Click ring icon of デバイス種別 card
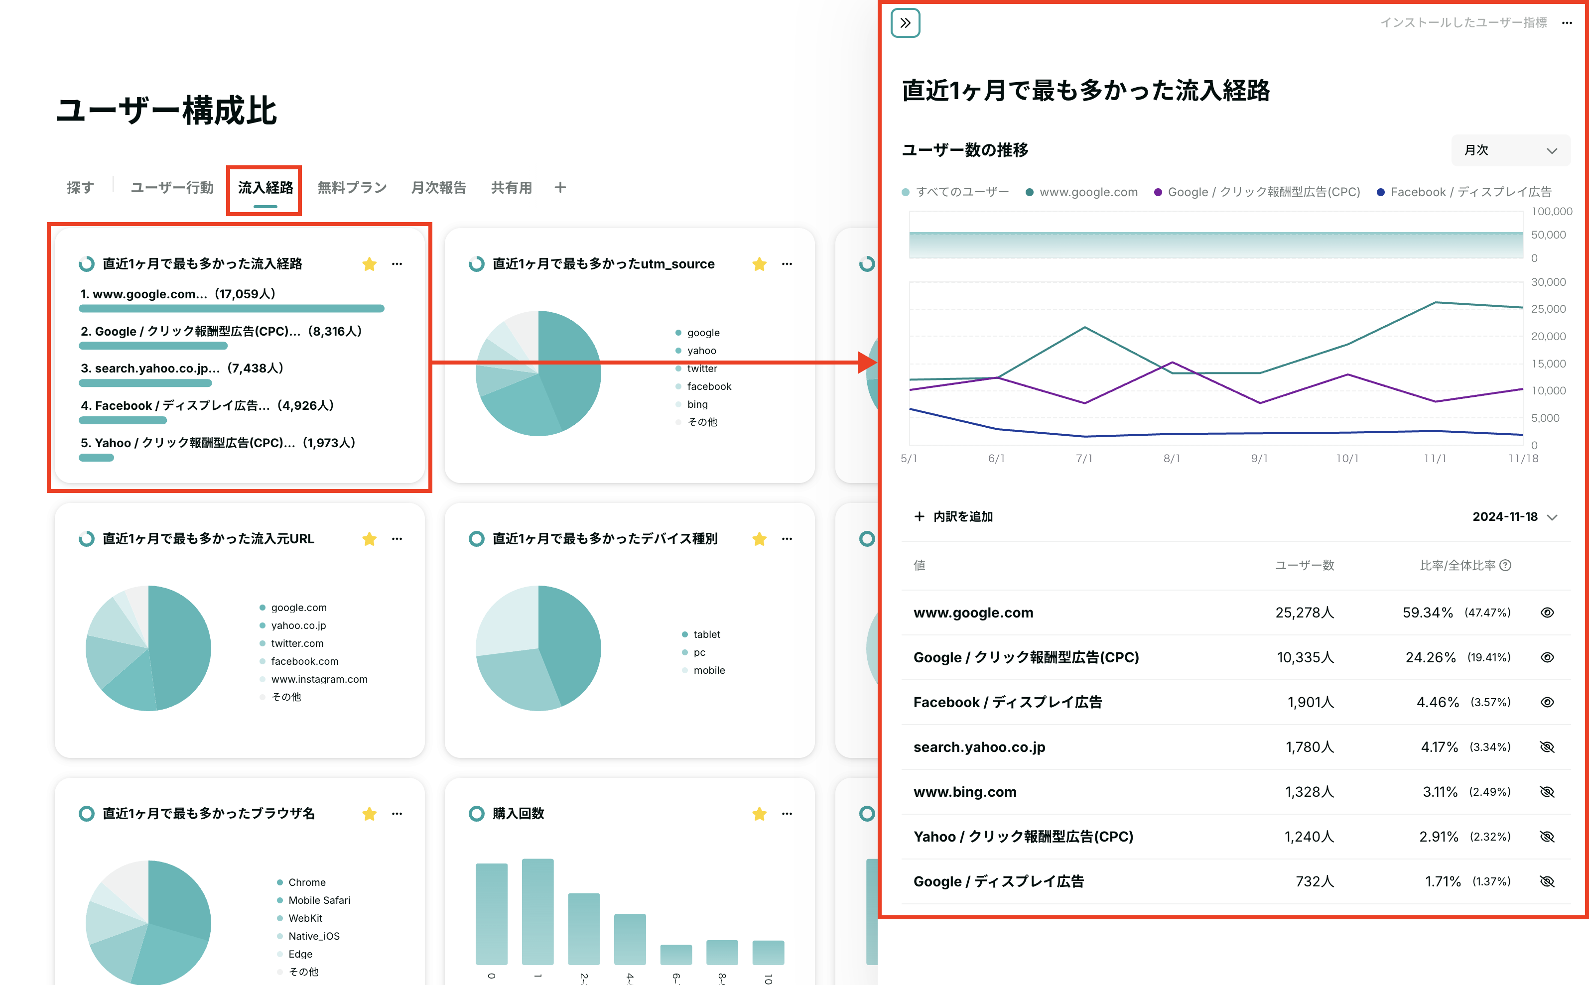This screenshot has width=1589, height=985. pyautogui.click(x=476, y=539)
